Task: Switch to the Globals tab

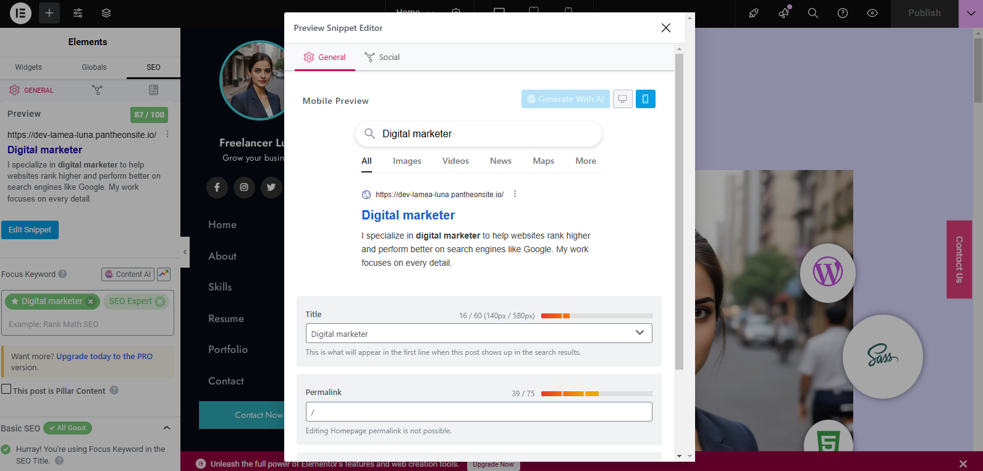Action: pos(94,67)
